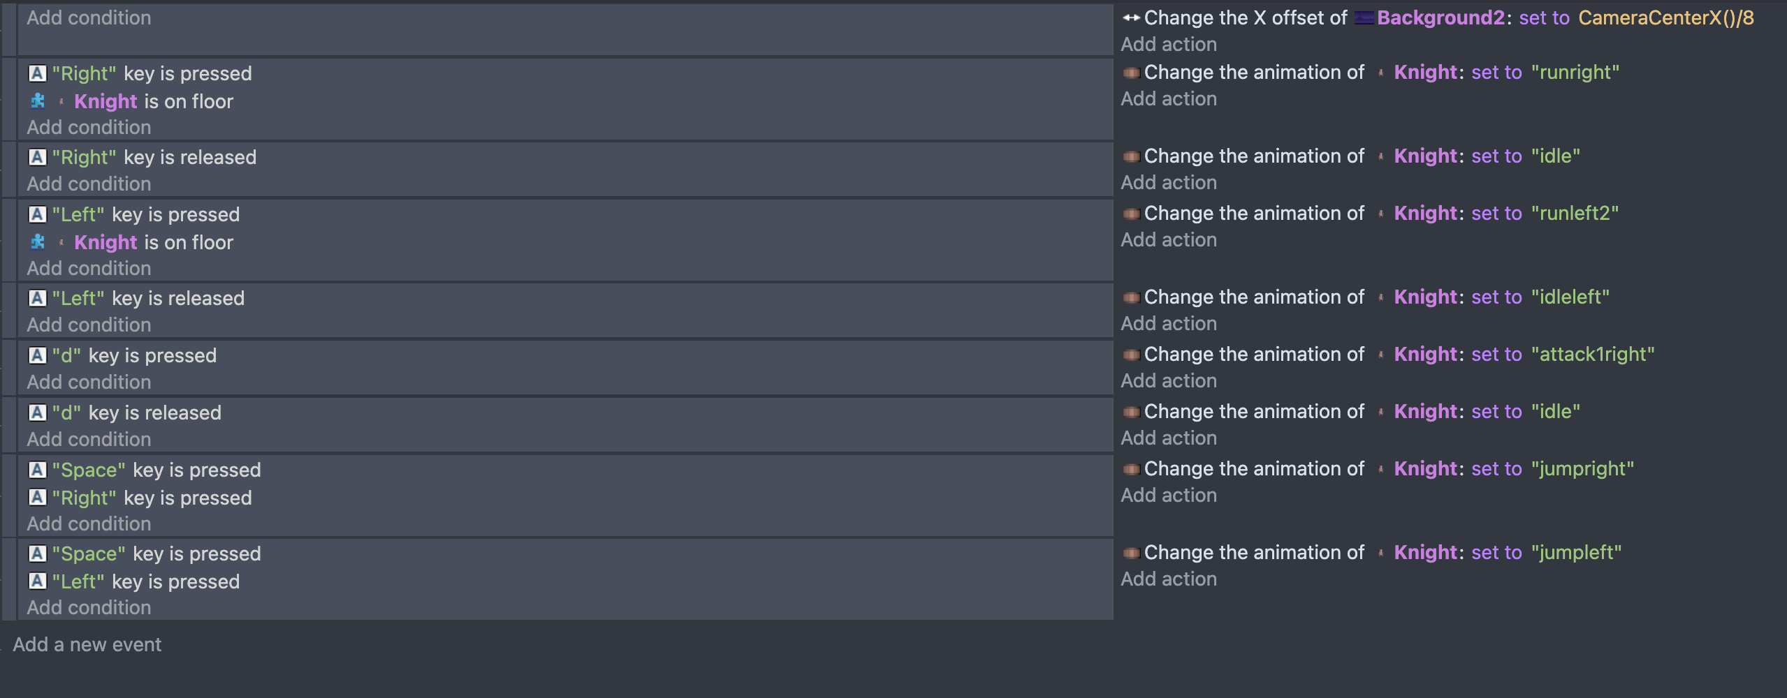This screenshot has width=1787, height=698.
Task: Add condition under "d" key is released
Action: 89,439
